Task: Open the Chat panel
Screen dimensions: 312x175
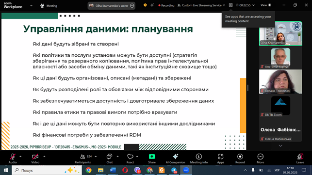Action: click(x=110, y=159)
